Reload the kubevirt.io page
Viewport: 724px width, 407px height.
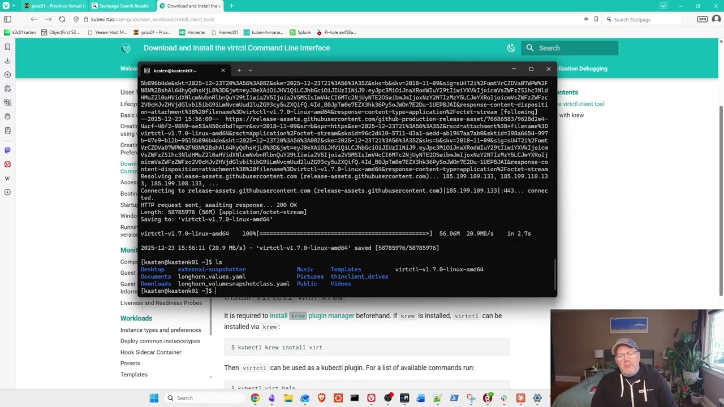62,19
